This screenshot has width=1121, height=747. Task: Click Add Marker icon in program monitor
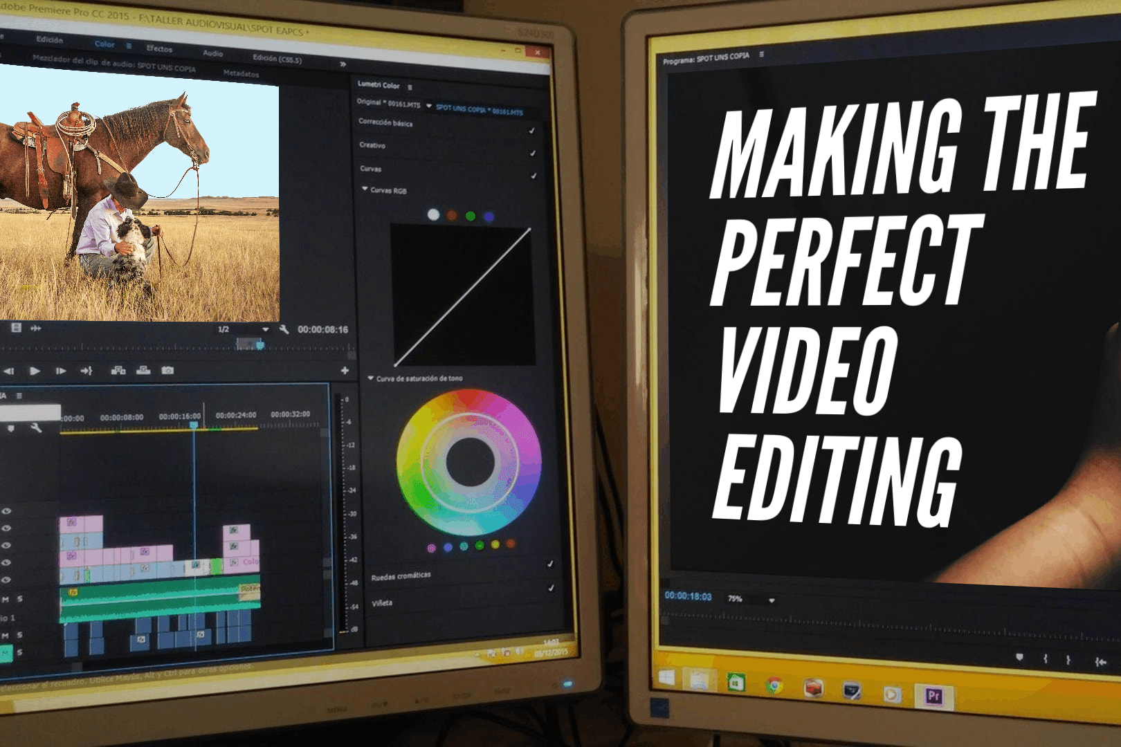click(x=1019, y=658)
